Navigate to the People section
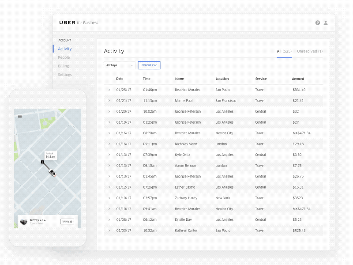 tap(64, 57)
